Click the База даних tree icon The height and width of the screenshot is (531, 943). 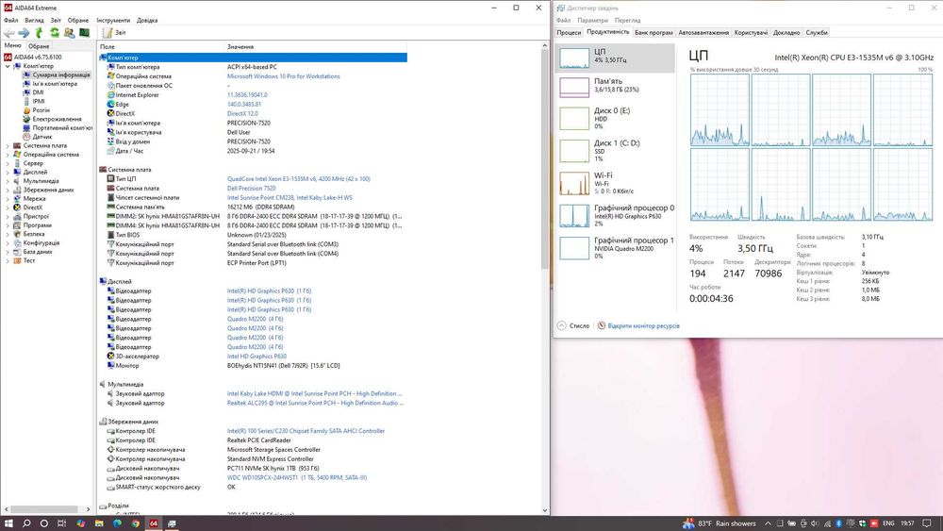tap(17, 252)
